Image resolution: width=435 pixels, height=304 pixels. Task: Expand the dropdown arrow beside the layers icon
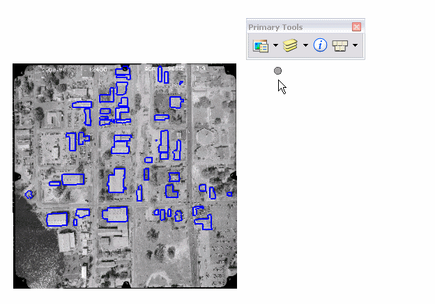[x=305, y=45]
